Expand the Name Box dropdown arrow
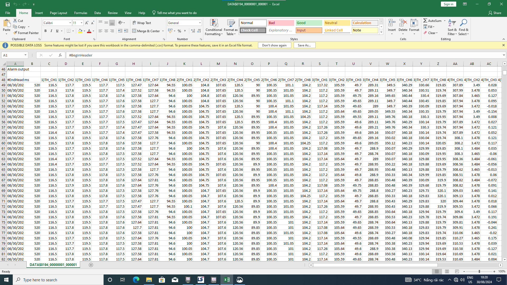Image resolution: width=507 pixels, height=285 pixels. [25, 55]
